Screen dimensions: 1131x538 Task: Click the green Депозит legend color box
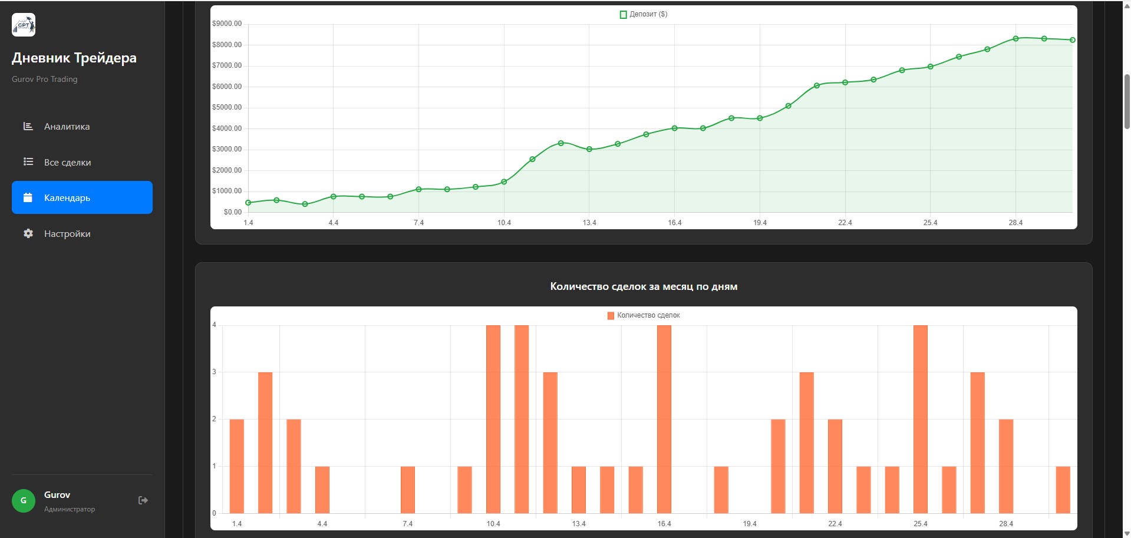623,15
